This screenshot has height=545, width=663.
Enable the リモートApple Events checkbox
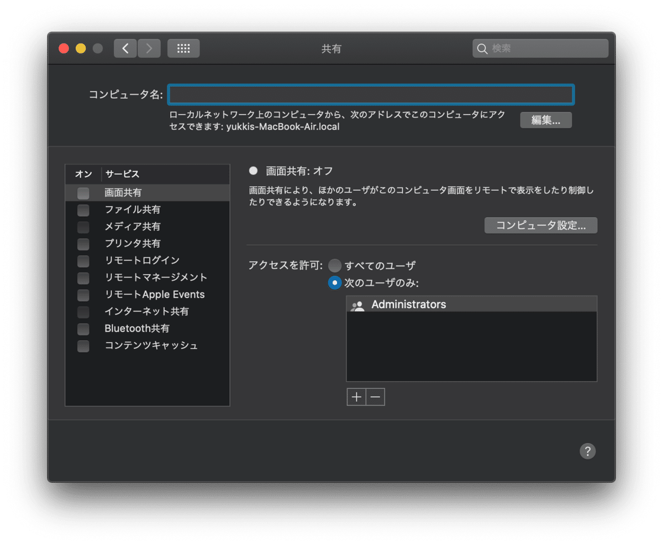pyautogui.click(x=83, y=295)
